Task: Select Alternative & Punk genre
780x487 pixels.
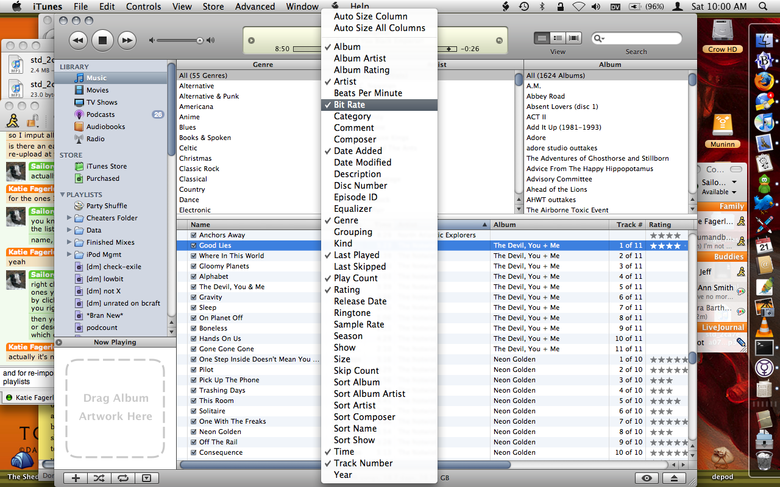Action: (209, 96)
